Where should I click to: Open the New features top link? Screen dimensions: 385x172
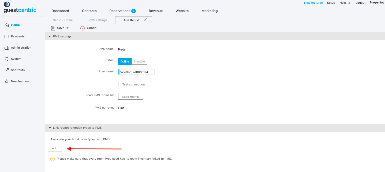pos(313,3)
